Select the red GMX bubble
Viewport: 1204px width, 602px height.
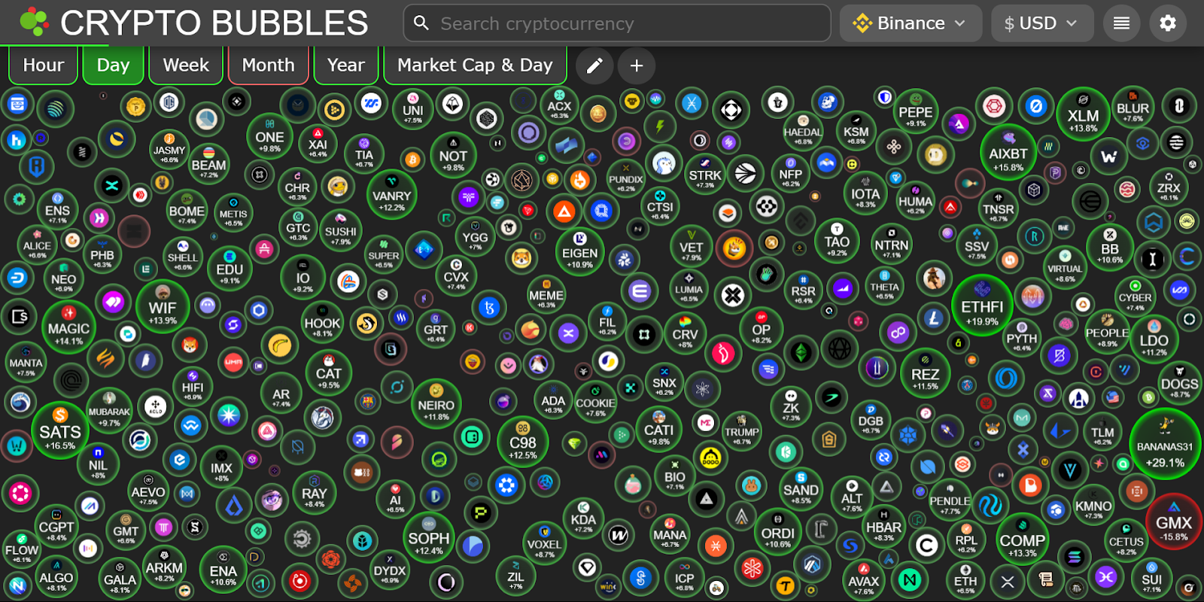click(x=1174, y=522)
